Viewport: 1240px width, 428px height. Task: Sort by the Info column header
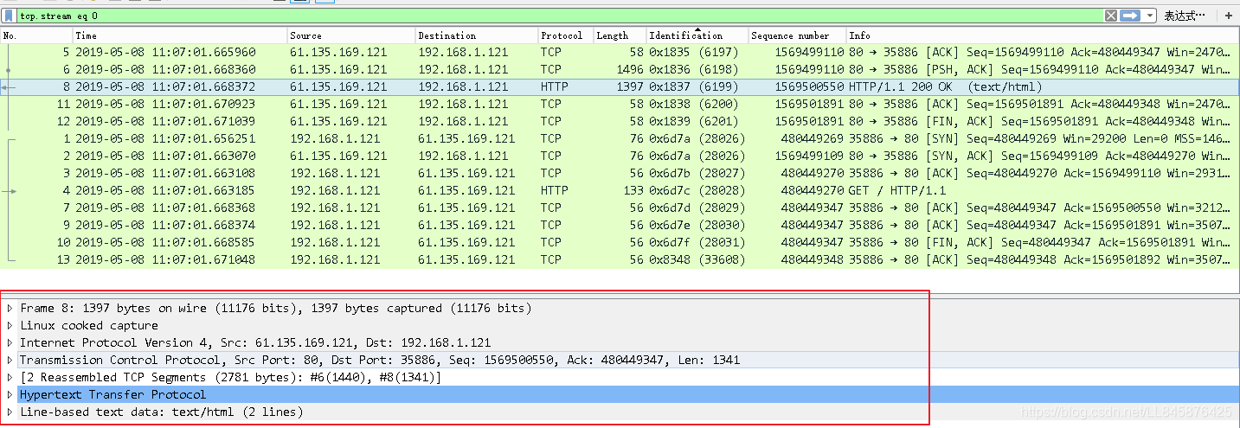pyautogui.click(x=1042, y=35)
